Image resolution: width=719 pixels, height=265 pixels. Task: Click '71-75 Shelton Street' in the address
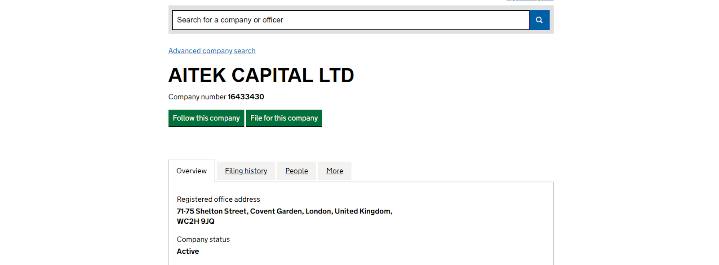[x=212, y=211]
